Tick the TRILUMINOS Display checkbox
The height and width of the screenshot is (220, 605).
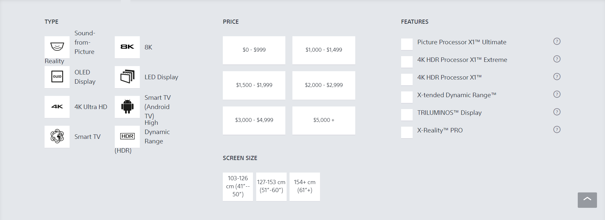(x=407, y=115)
